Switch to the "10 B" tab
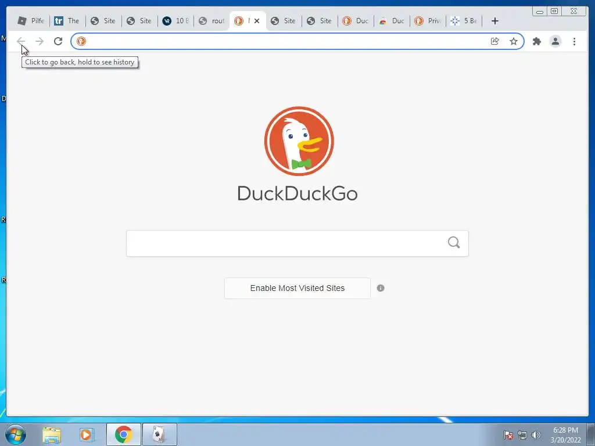The image size is (595, 446). pyautogui.click(x=175, y=21)
